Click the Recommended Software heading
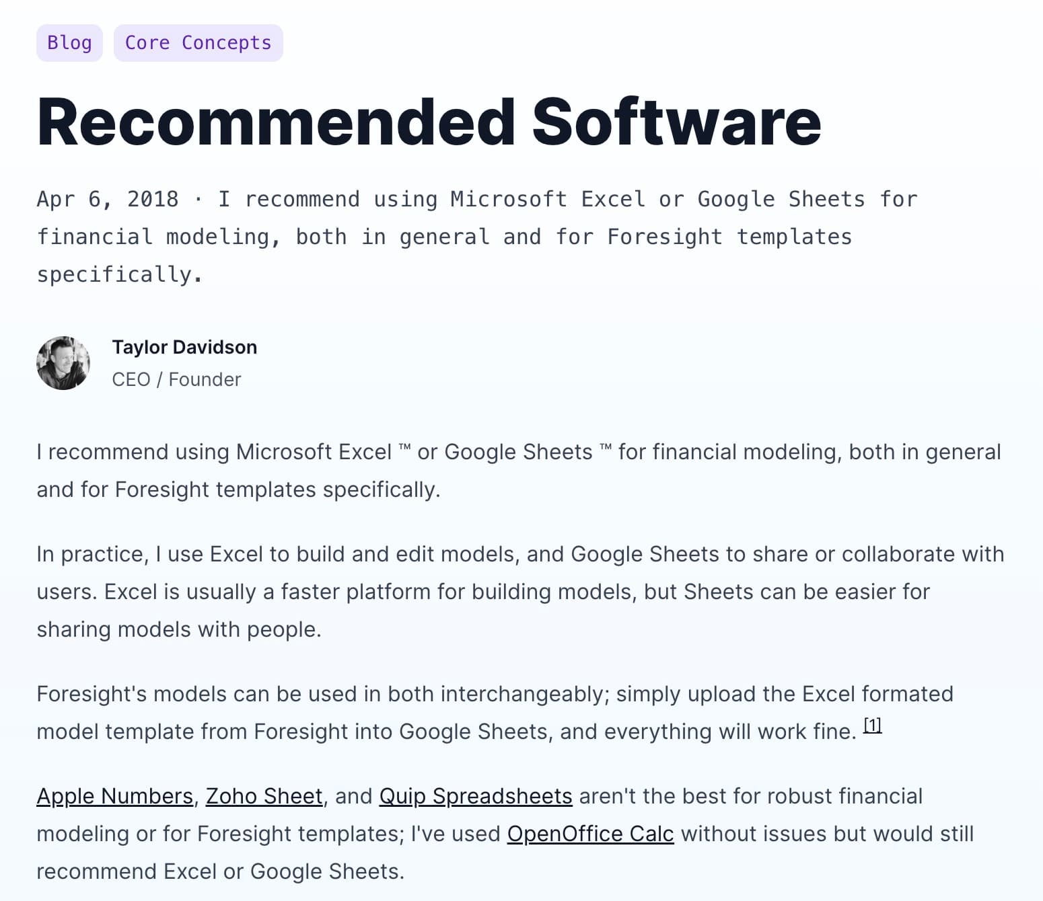 click(429, 122)
